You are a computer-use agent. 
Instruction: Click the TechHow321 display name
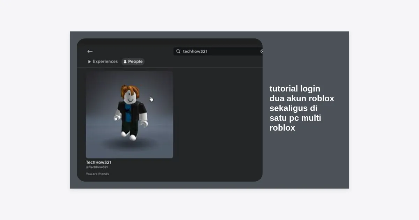(98, 162)
